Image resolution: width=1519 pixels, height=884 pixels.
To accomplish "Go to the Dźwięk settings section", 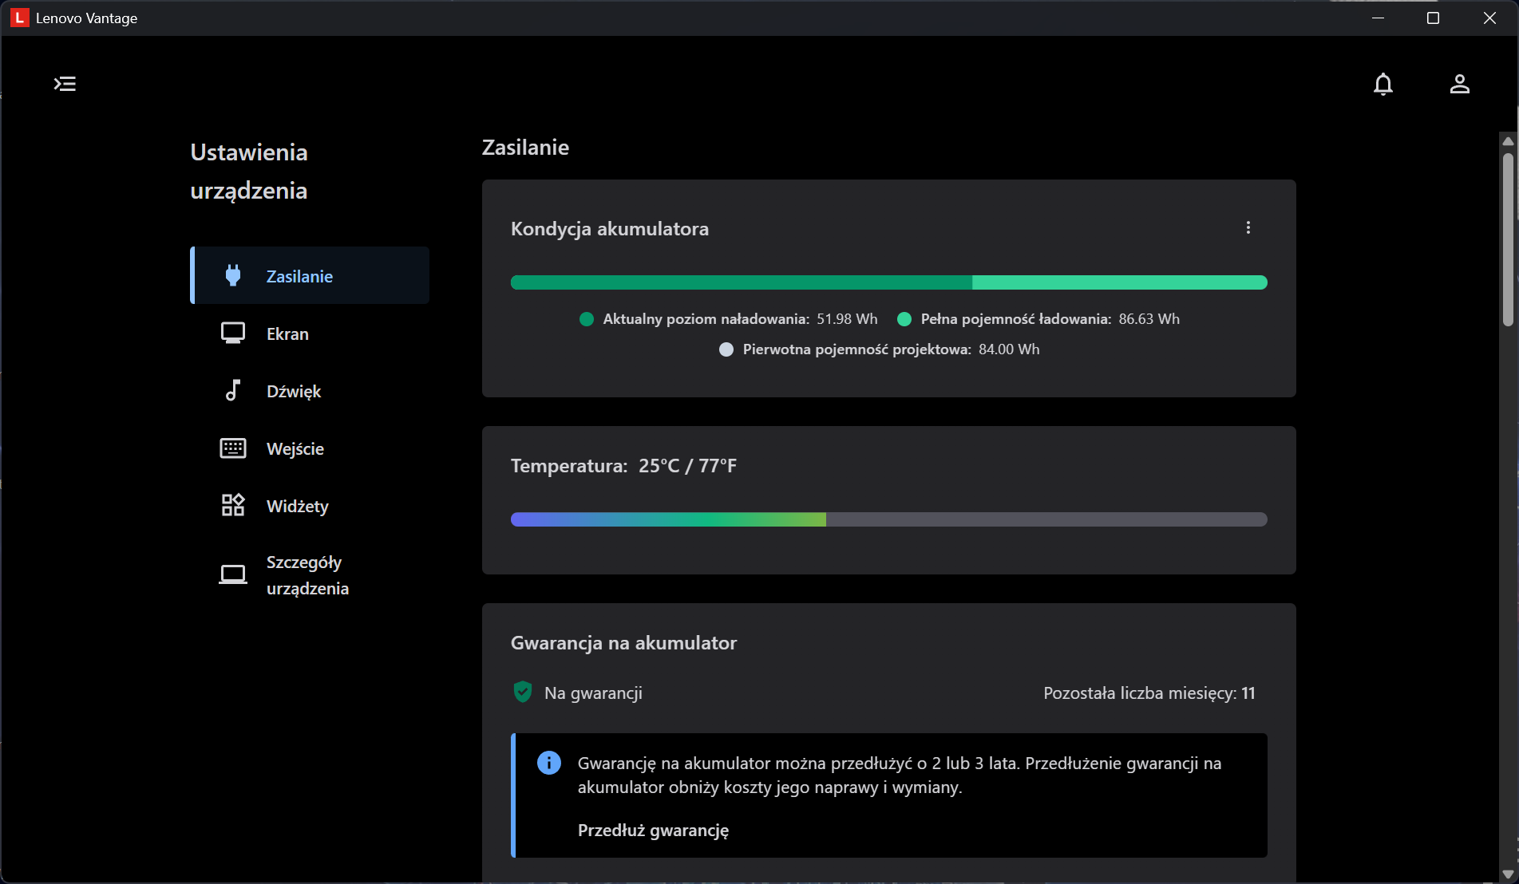I will pyautogui.click(x=294, y=392).
